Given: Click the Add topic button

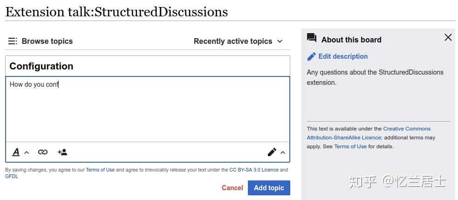Looking at the screenshot, I should (x=269, y=187).
